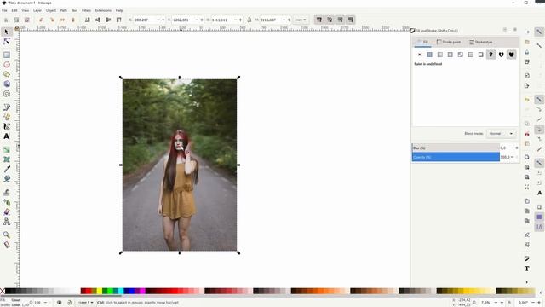Increase the zoom percentage stepper

click(x=502, y=303)
